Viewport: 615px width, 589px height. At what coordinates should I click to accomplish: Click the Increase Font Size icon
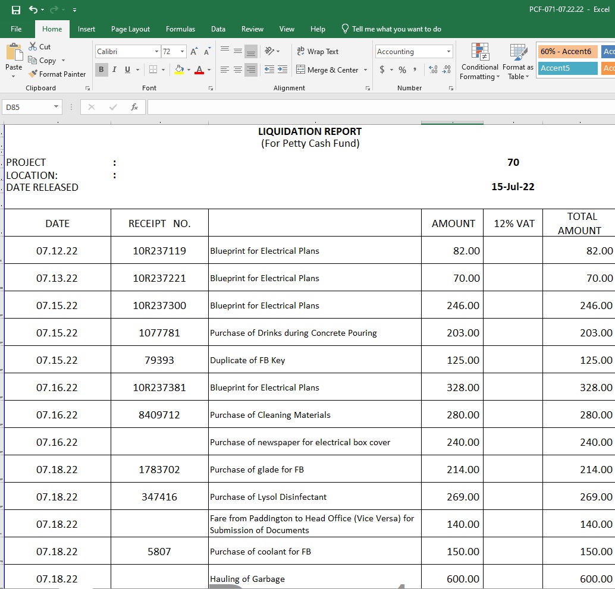(194, 52)
